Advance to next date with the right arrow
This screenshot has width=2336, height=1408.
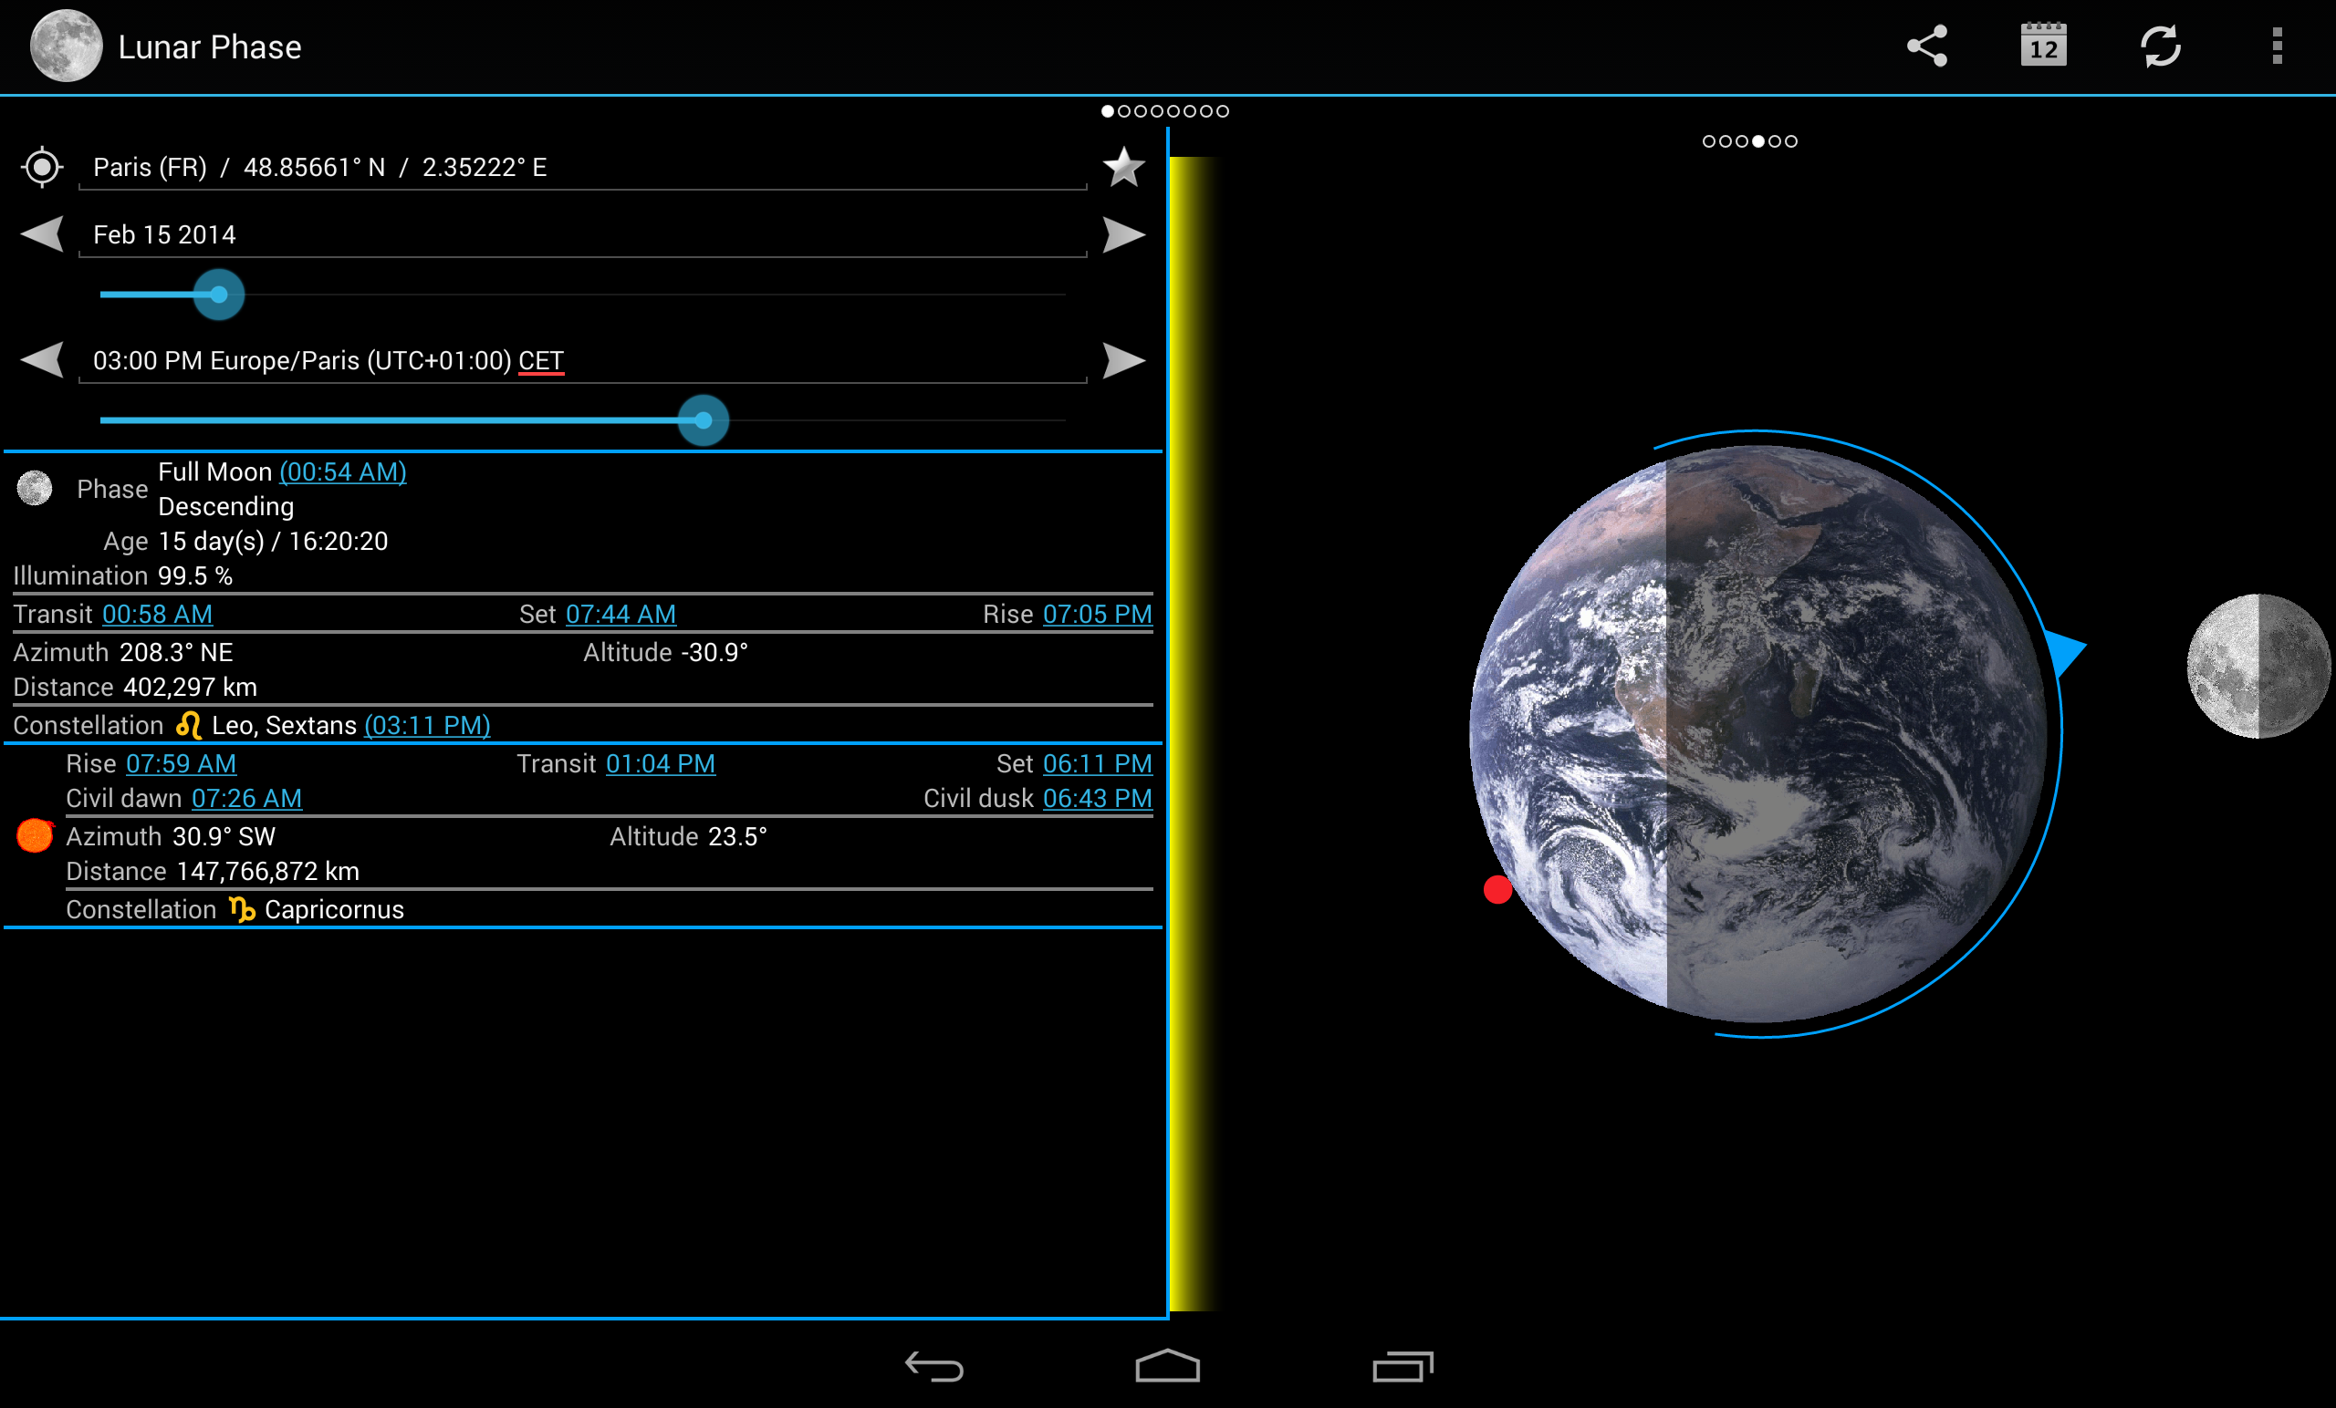[1123, 234]
